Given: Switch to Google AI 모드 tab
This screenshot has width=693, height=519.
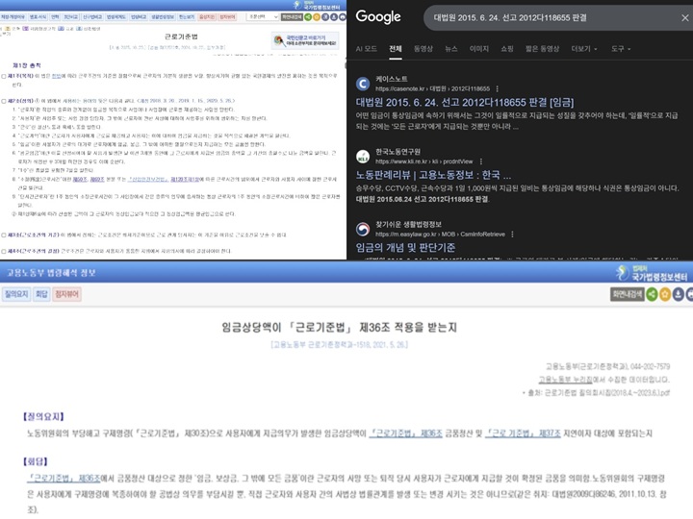Looking at the screenshot, I should (367, 49).
